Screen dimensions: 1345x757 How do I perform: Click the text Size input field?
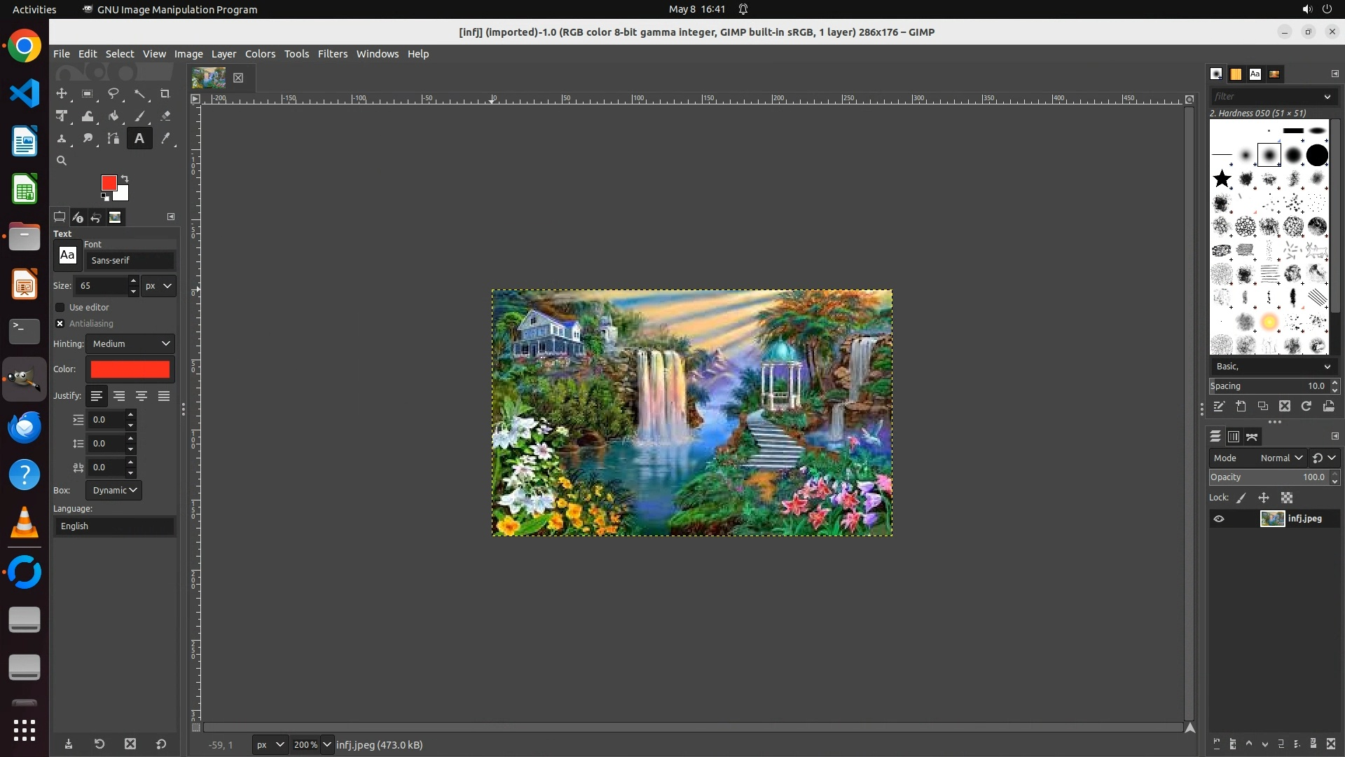pyautogui.click(x=102, y=286)
